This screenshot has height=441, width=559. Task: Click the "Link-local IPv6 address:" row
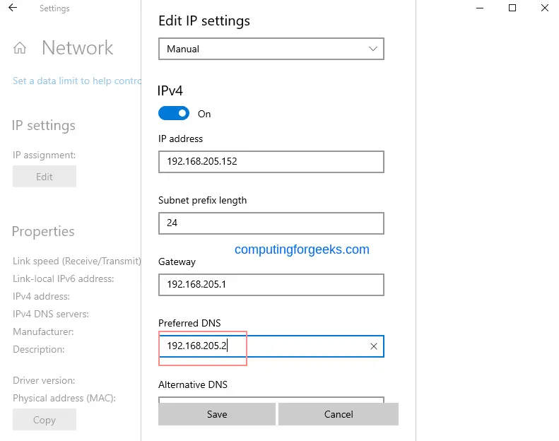tap(64, 278)
